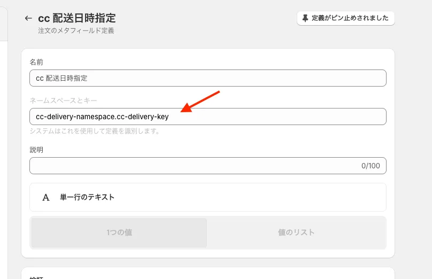Click the 0/100 character counter
Image resolution: width=432 pixels, height=279 pixels.
371,166
